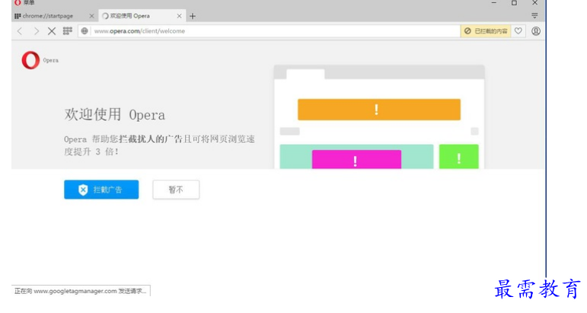
Task: Close the 欢迎使用 Opera tab
Action: point(180,16)
